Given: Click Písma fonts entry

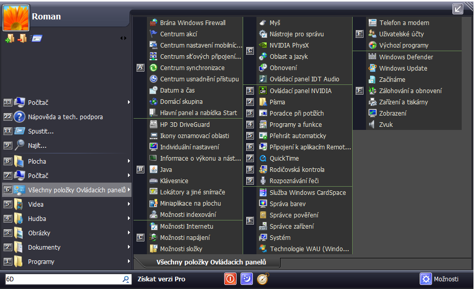Looking at the screenshot, I should [x=305, y=102].
